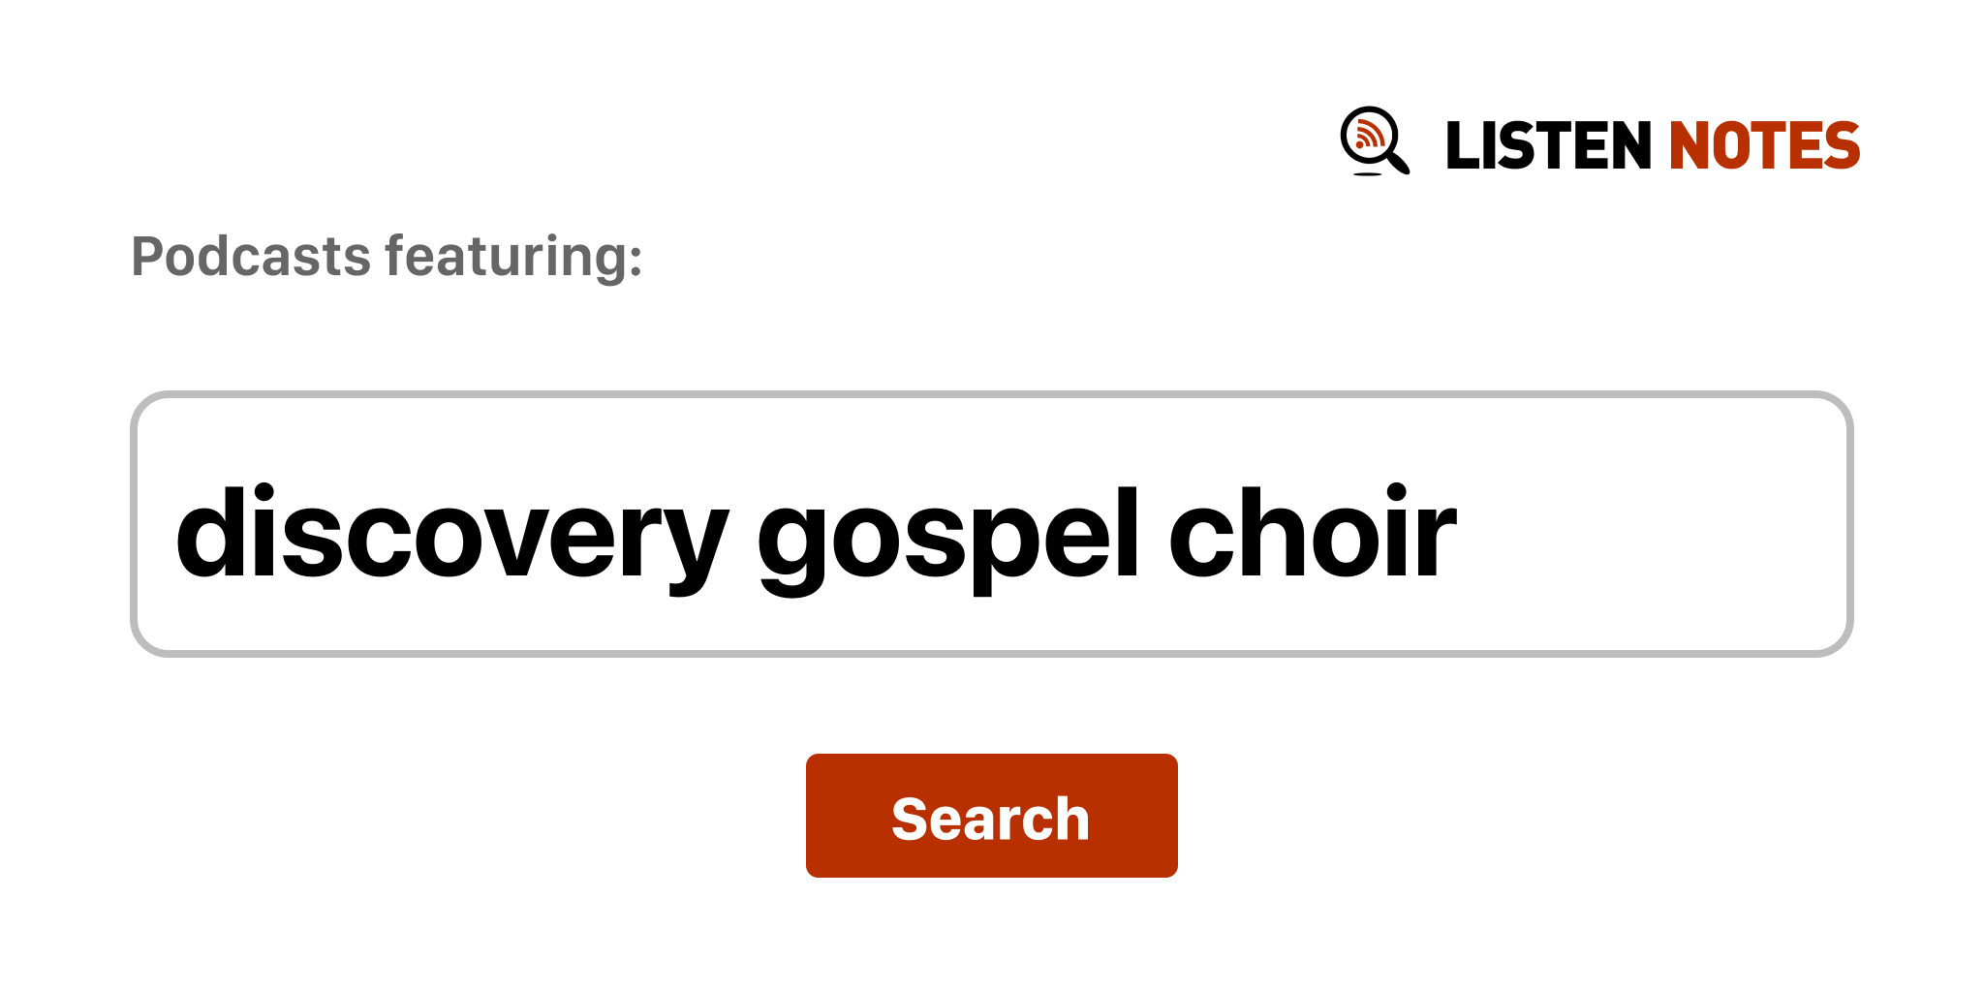Click the word choir in the search box
Screen dimensions: 1984x992
tap(1311, 534)
